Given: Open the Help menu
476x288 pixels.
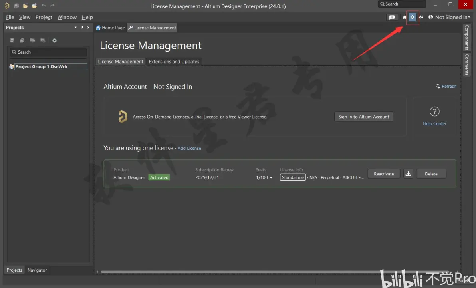Looking at the screenshot, I should (x=87, y=17).
